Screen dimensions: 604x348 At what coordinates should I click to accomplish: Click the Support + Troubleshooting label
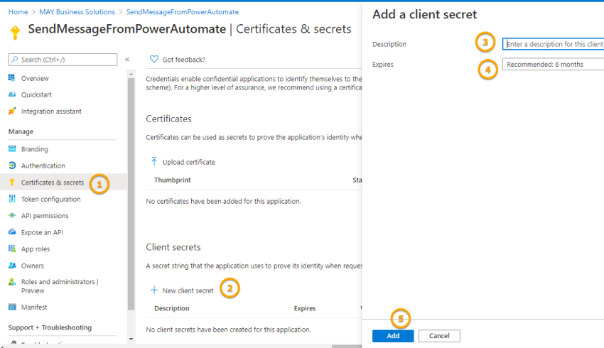[50, 327]
